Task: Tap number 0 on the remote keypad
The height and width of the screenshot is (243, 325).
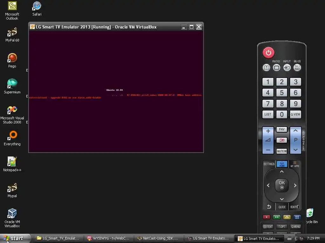Action: 282,114
